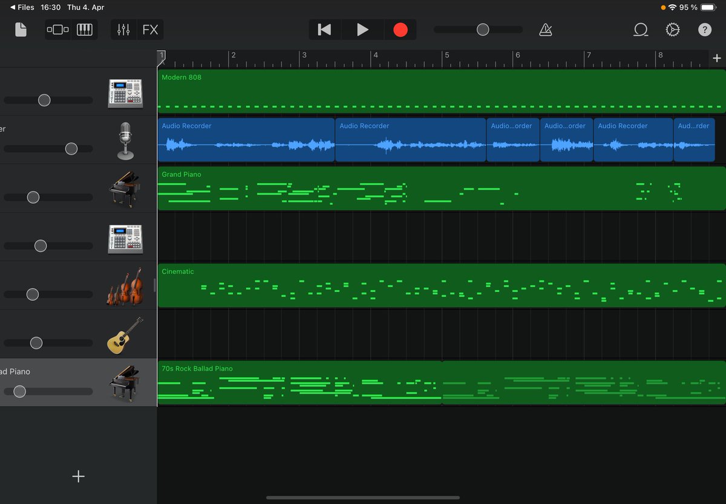Go to beginning of song
Screen dimensions: 726x504
(x=325, y=30)
